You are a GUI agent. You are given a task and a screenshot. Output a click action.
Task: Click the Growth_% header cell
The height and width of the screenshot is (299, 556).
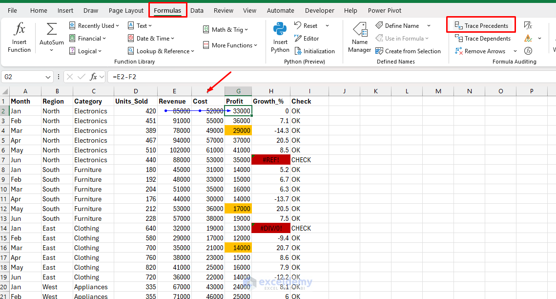click(271, 102)
